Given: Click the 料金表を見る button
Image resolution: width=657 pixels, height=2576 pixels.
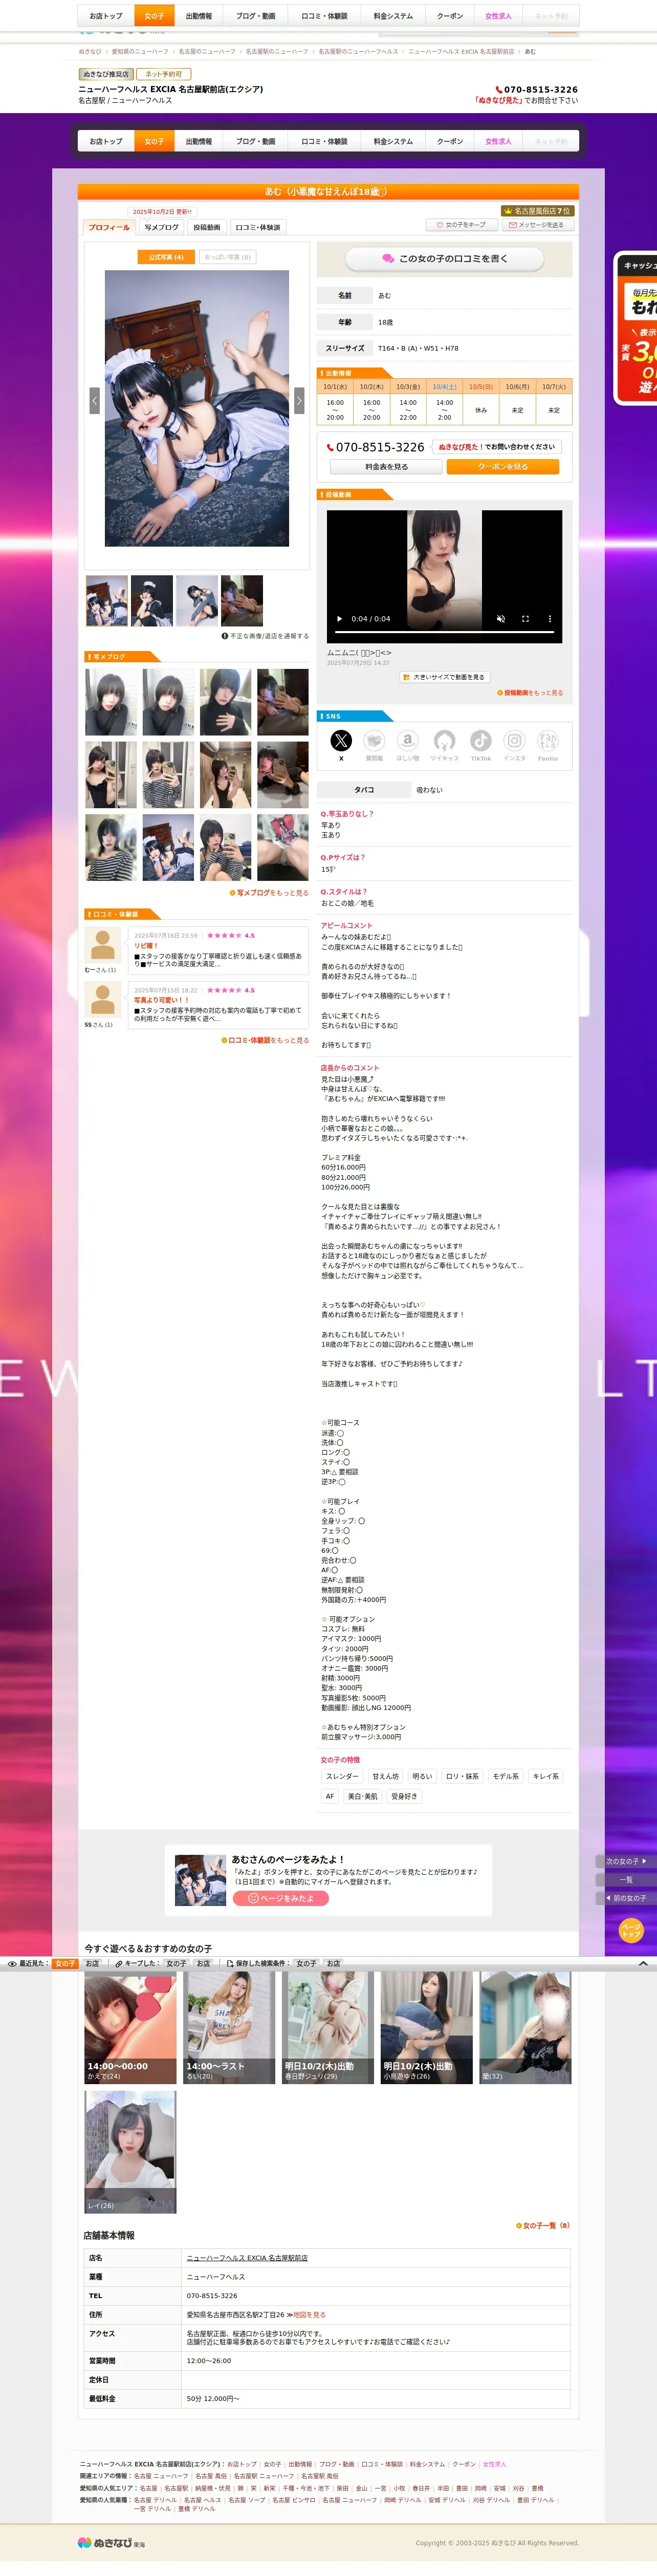Looking at the screenshot, I should coord(386,467).
